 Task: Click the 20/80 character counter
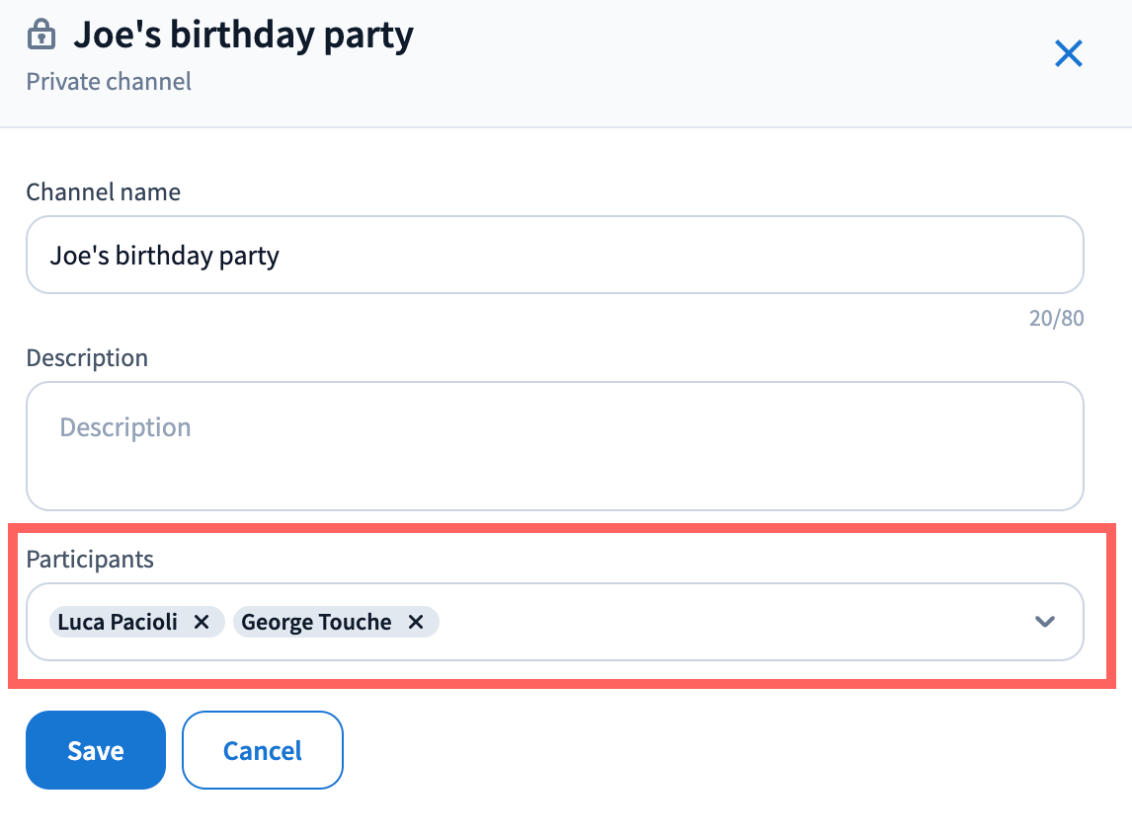[x=1055, y=319]
